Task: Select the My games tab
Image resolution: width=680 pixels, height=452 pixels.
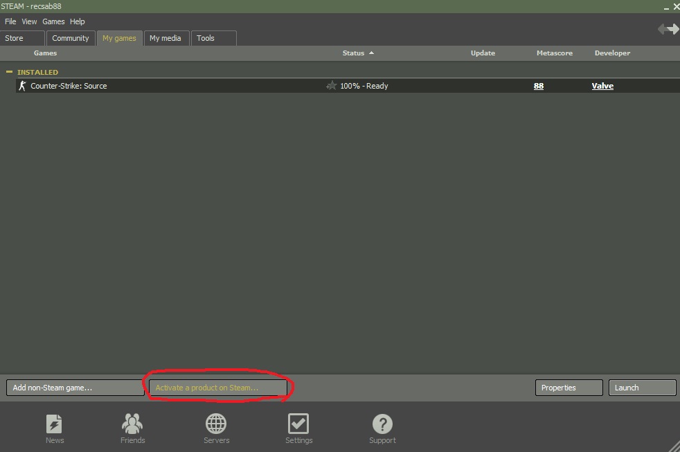Action: coord(119,38)
